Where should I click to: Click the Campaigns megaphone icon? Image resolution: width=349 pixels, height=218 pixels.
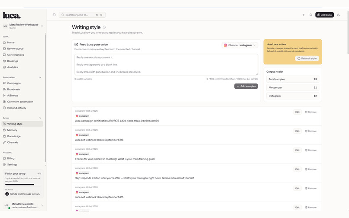point(4,83)
